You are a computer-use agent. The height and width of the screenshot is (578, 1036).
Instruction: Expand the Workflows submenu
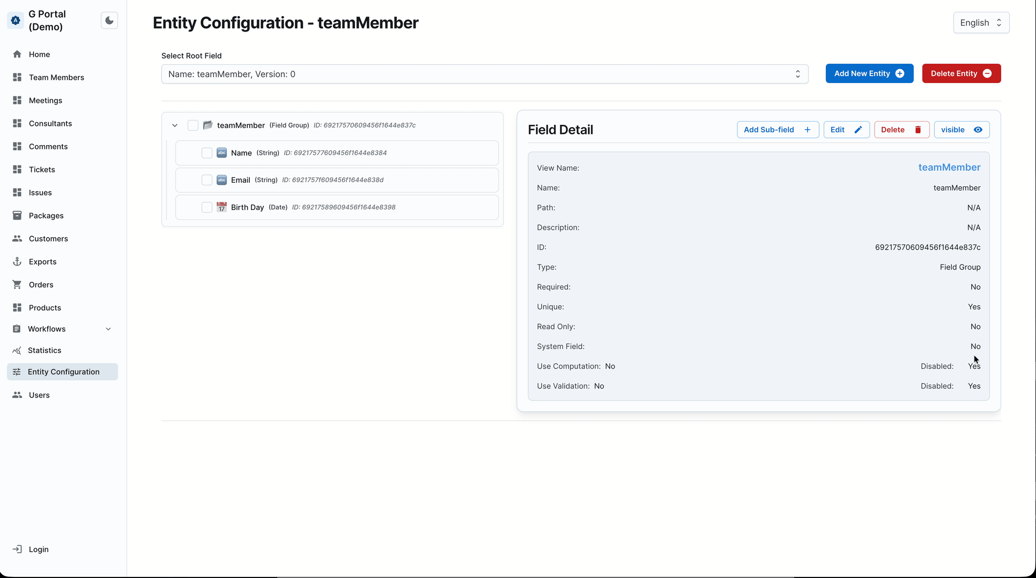[x=109, y=328]
